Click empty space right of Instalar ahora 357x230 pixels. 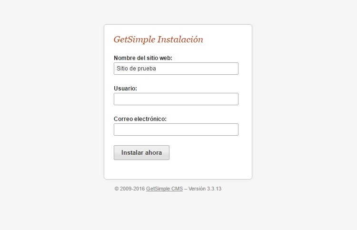(x=209, y=152)
